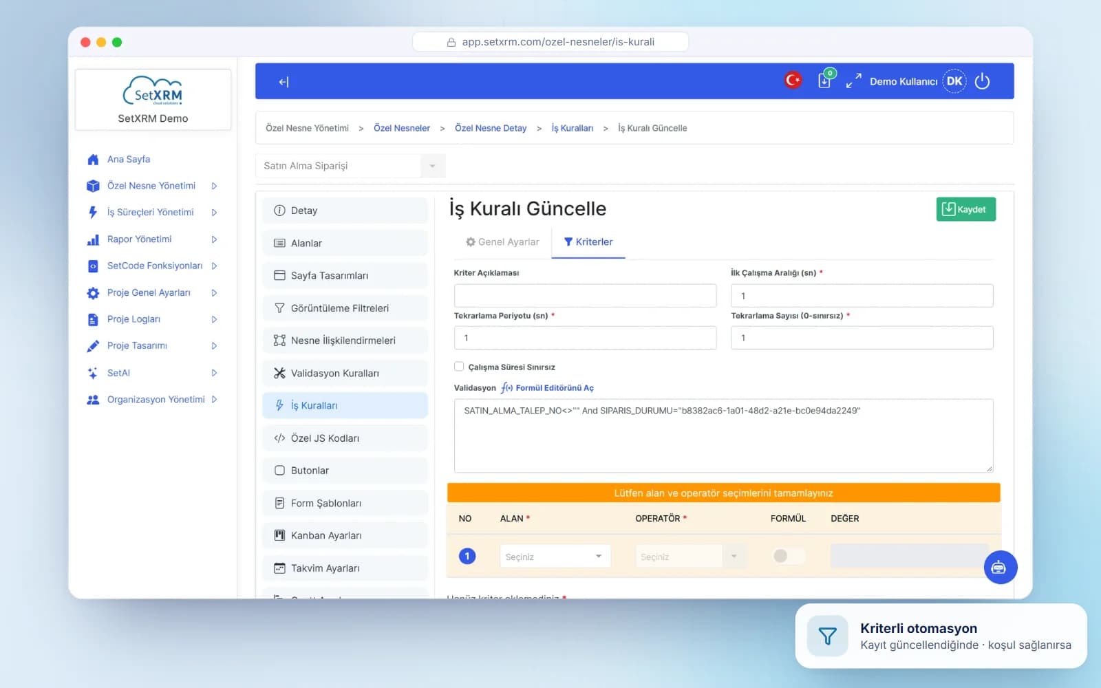The image size is (1101, 688).
Task: Open Özel JS Kodları side menu item
Action: [x=345, y=438]
